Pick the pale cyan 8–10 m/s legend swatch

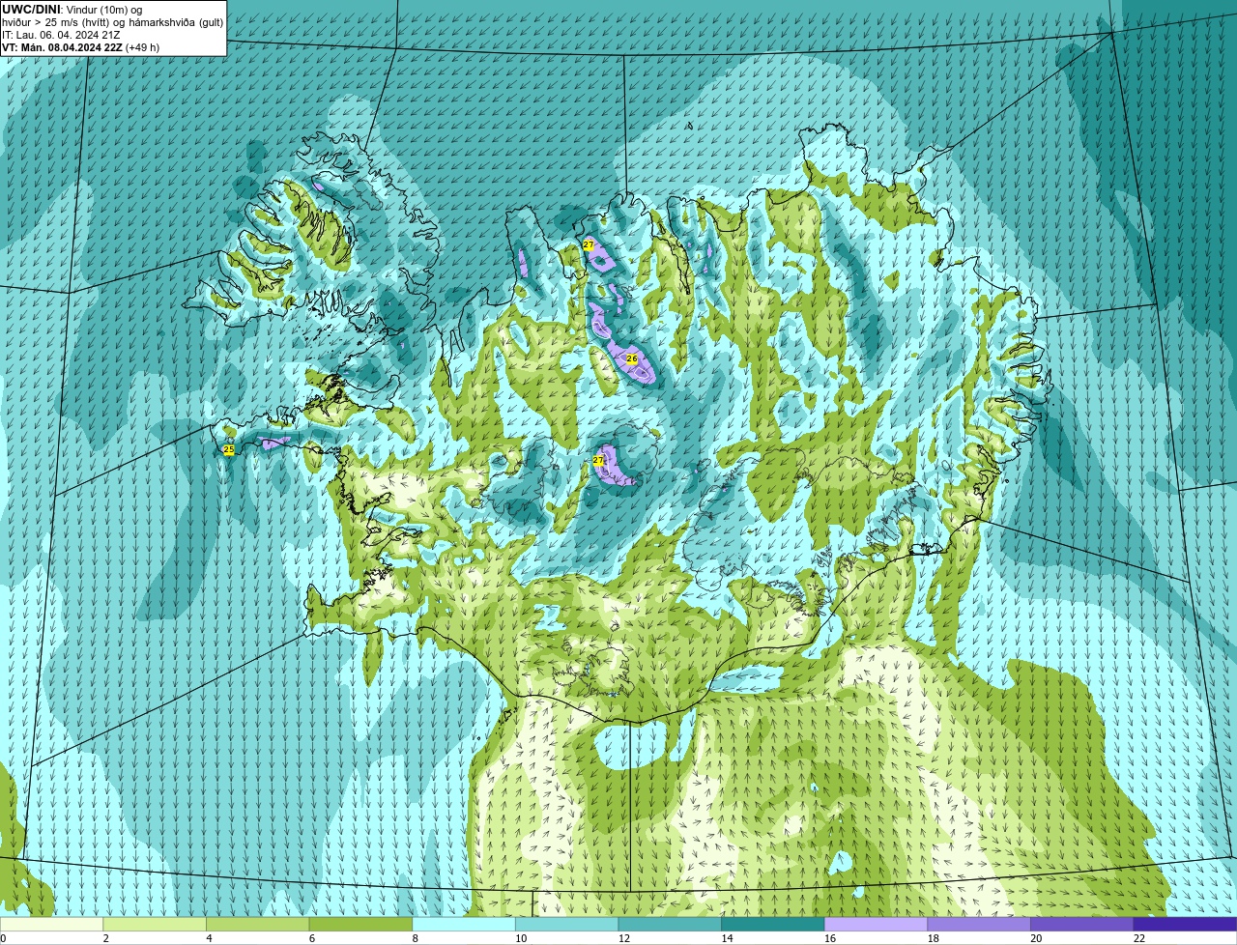(x=464, y=924)
